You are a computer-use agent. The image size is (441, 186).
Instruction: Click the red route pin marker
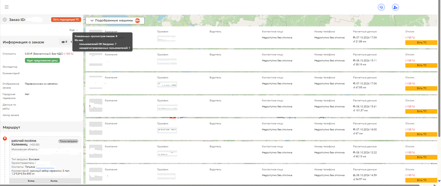(5, 139)
